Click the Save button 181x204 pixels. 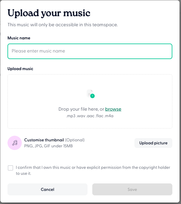pos(132,189)
